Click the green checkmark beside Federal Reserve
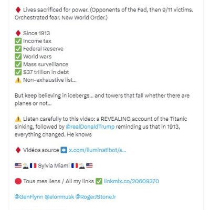The height and width of the screenshot is (210, 210). pyautogui.click(x=18, y=49)
